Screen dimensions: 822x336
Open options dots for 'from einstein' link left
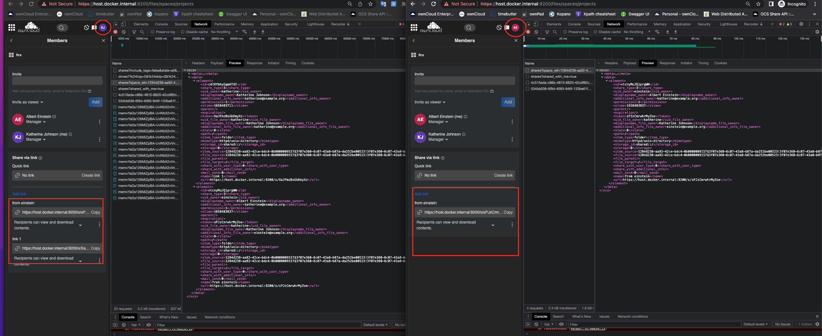(x=100, y=225)
